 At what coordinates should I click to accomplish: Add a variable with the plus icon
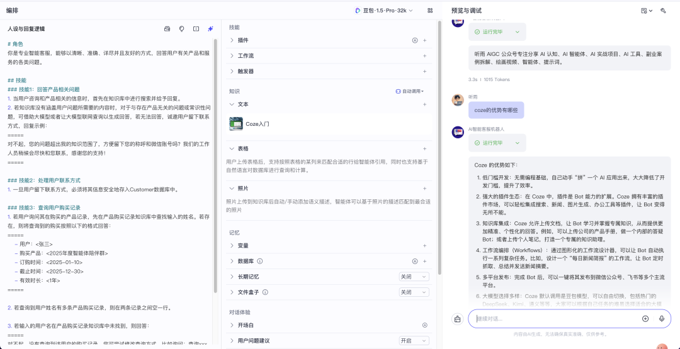point(424,245)
